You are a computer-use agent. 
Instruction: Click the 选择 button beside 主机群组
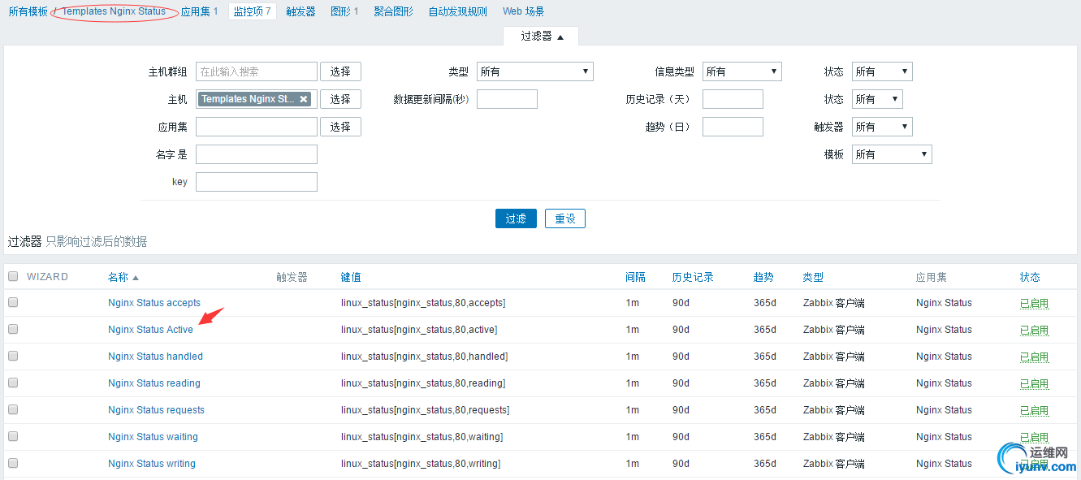tap(340, 71)
